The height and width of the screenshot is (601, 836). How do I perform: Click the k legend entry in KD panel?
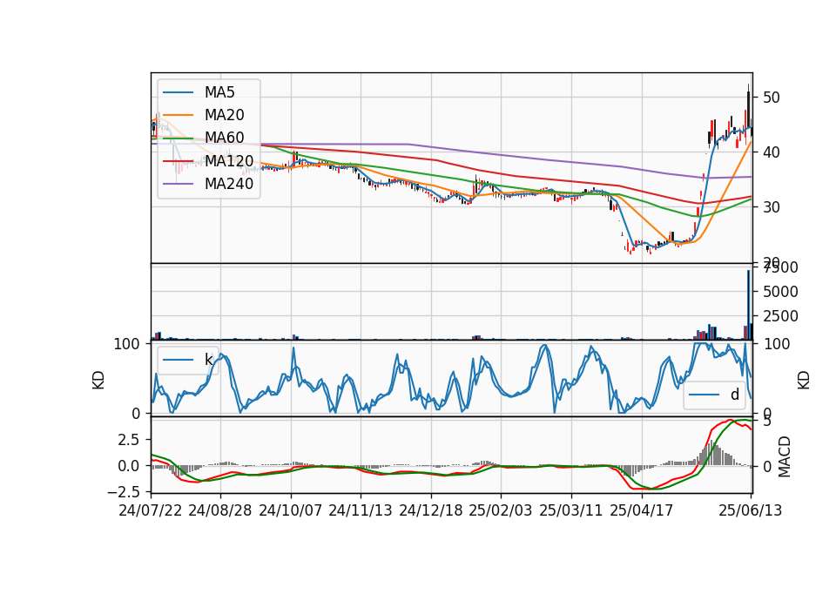[188, 360]
